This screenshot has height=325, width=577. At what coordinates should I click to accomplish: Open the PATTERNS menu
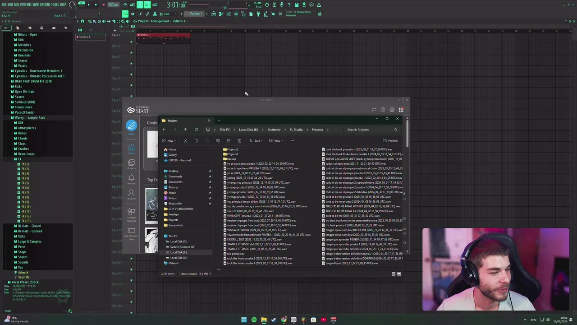26,5
